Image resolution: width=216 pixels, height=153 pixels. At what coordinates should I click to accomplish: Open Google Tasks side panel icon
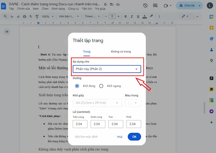tap(211, 39)
